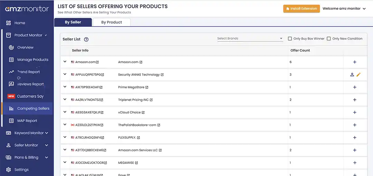Expand the AAZRLVTNON75Z seller row
The width and height of the screenshot is (373, 176).
point(65,99)
